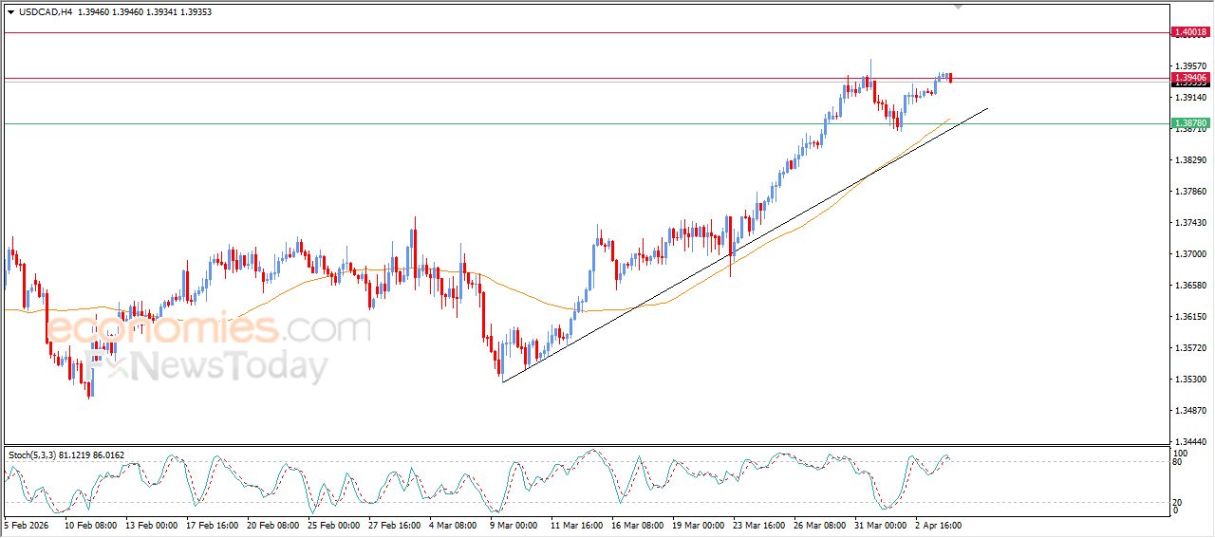Click the latest red candle on chart

[x=951, y=78]
